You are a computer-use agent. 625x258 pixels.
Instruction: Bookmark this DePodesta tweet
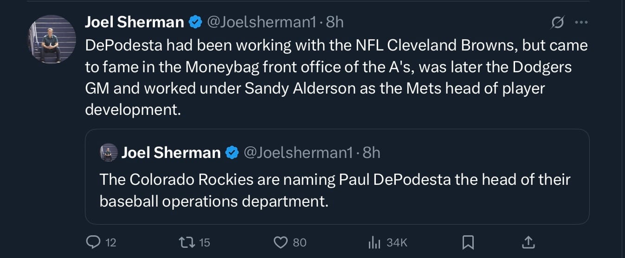pyautogui.click(x=468, y=242)
